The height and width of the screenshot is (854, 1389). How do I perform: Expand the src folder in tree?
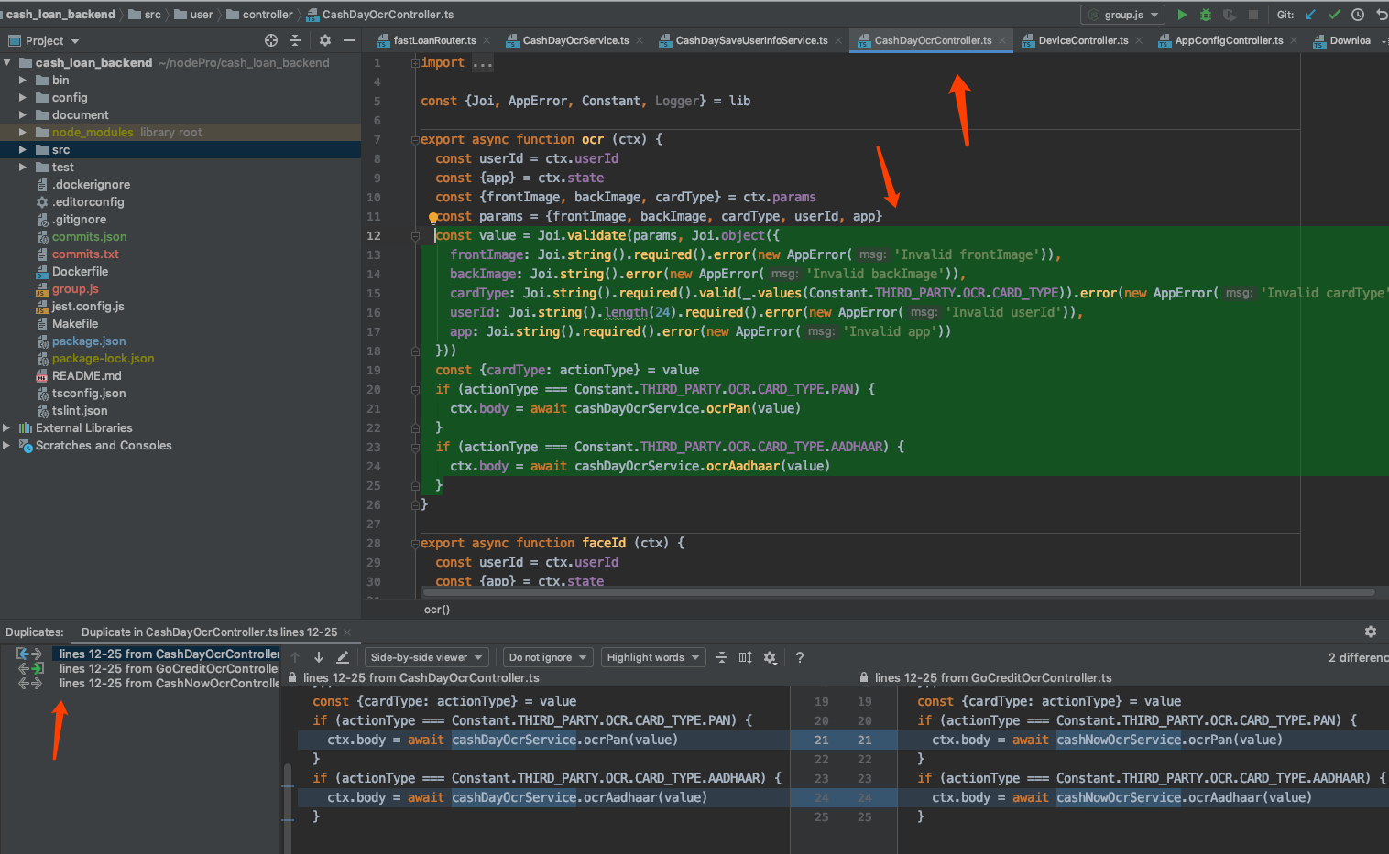click(x=23, y=149)
